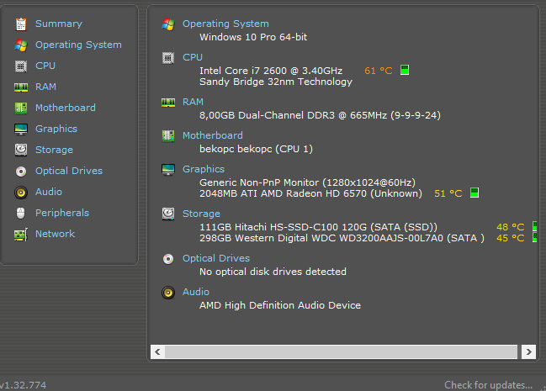Open Storage in the left sidebar
This screenshot has width=546, height=391.
55,150
